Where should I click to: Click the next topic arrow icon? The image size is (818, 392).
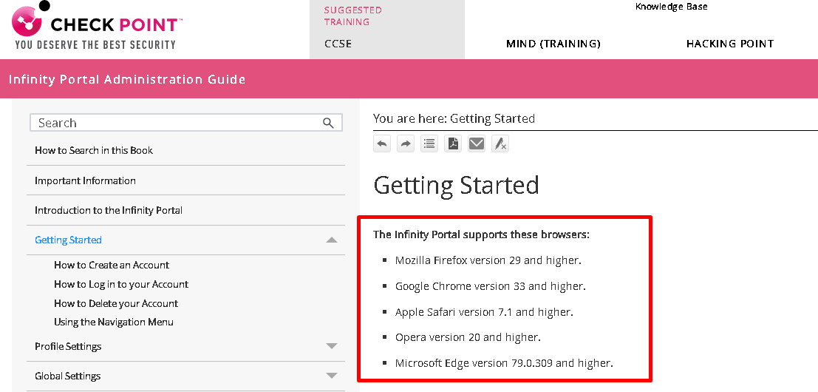(406, 143)
